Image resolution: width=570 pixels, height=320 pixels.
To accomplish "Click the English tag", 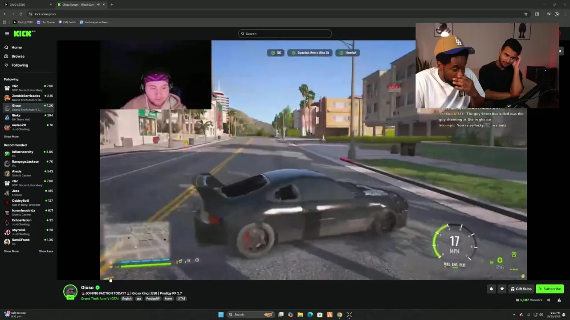I will (x=127, y=299).
